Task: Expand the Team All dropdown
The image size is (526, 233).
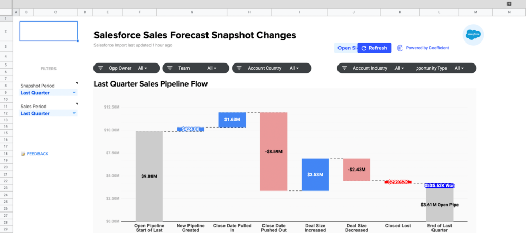Action: (x=211, y=68)
